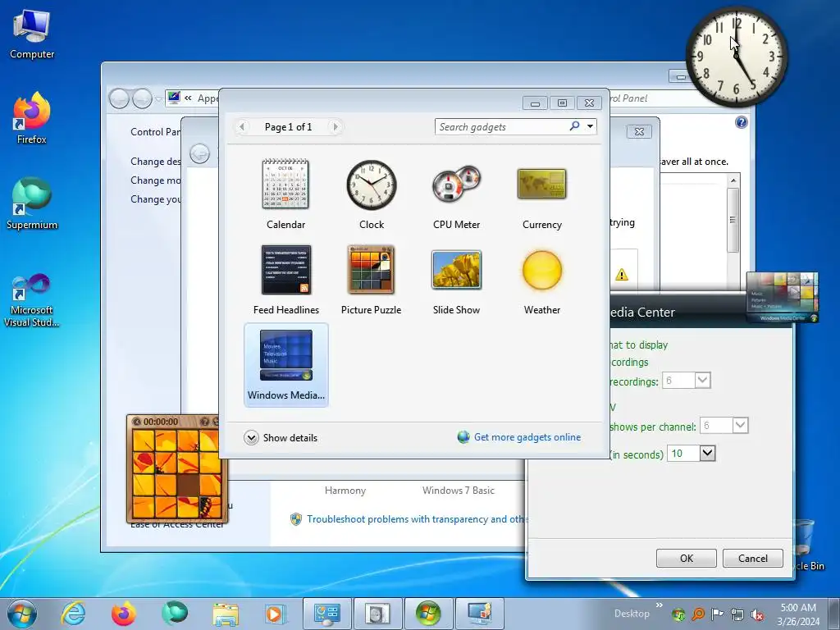Click the Action Center flag icon
The height and width of the screenshot is (630, 840).
(717, 614)
